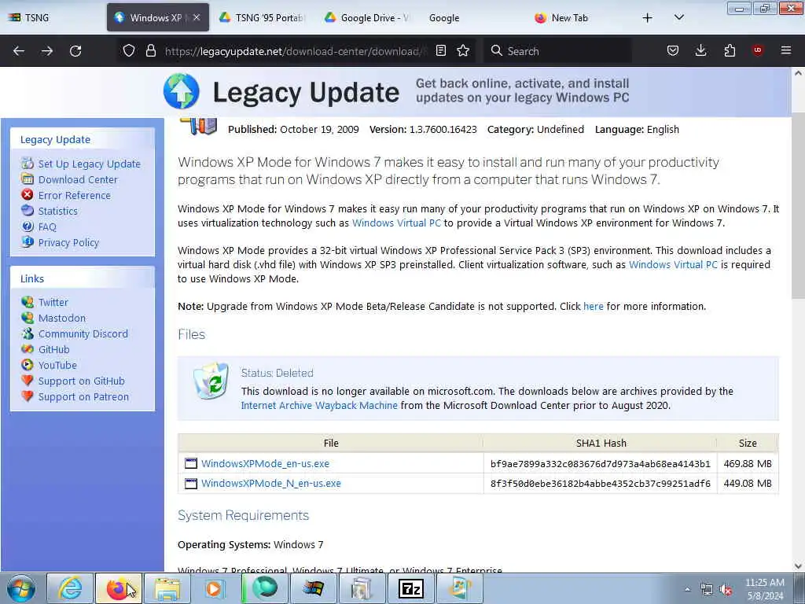805x604 pixels.
Task: Reload the current page
Action: pyautogui.click(x=75, y=51)
